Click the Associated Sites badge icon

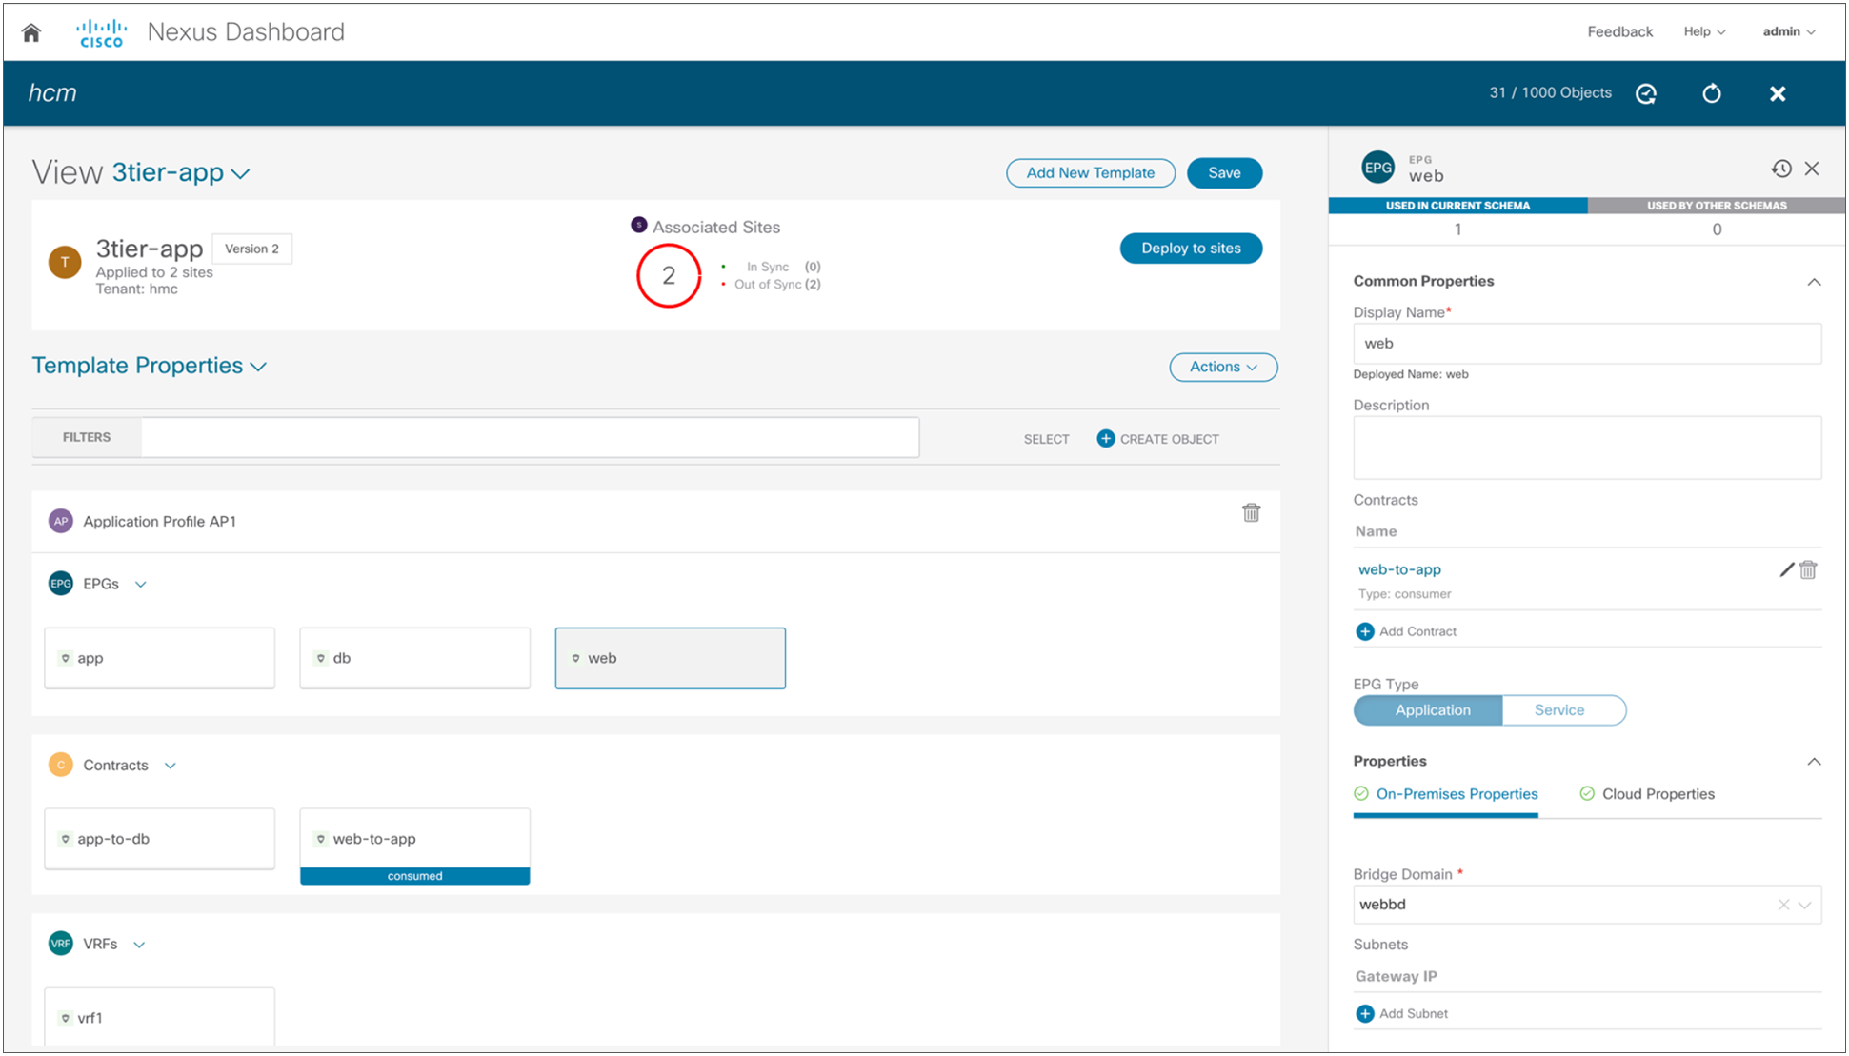coord(639,225)
